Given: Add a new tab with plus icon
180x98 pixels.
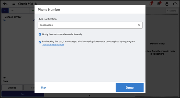Looking at the screenshot, I should tap(33, 11).
